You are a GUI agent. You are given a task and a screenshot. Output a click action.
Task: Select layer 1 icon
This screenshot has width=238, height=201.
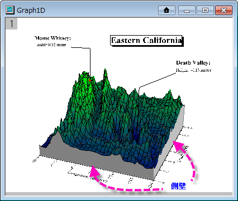[12, 24]
